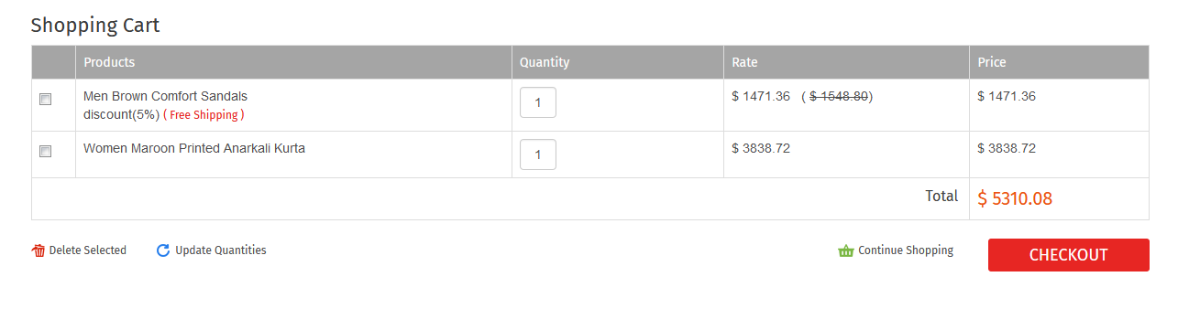Tick the checkbox for Men Brown Comfort Sandals
The height and width of the screenshot is (330, 1189).
(45, 100)
